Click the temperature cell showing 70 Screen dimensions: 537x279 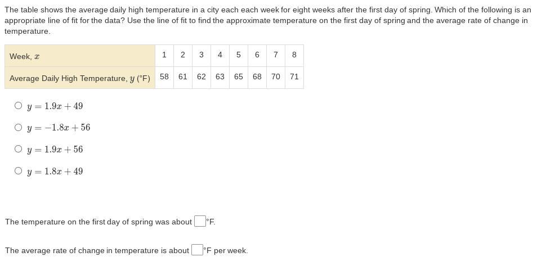276,78
